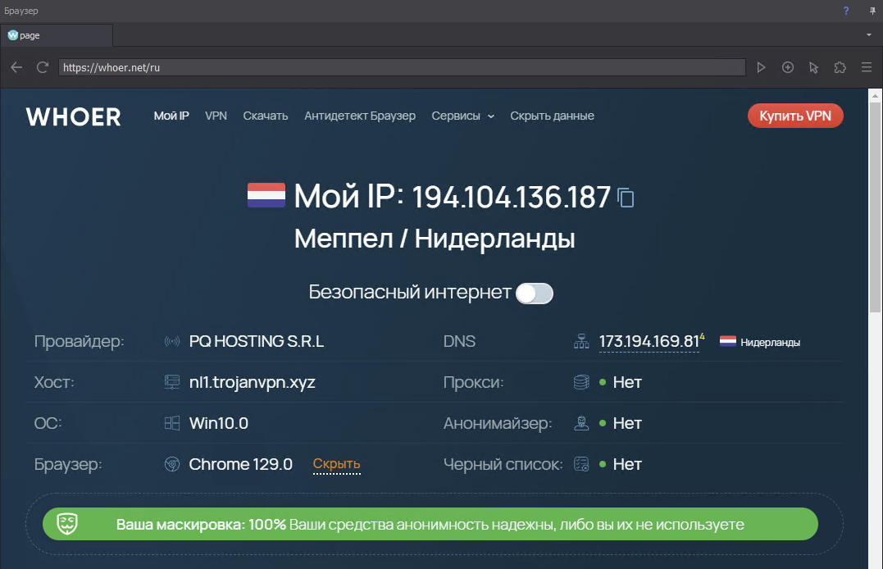Click the DNS address 173.194.169.81
The height and width of the screenshot is (569, 883).
click(649, 341)
